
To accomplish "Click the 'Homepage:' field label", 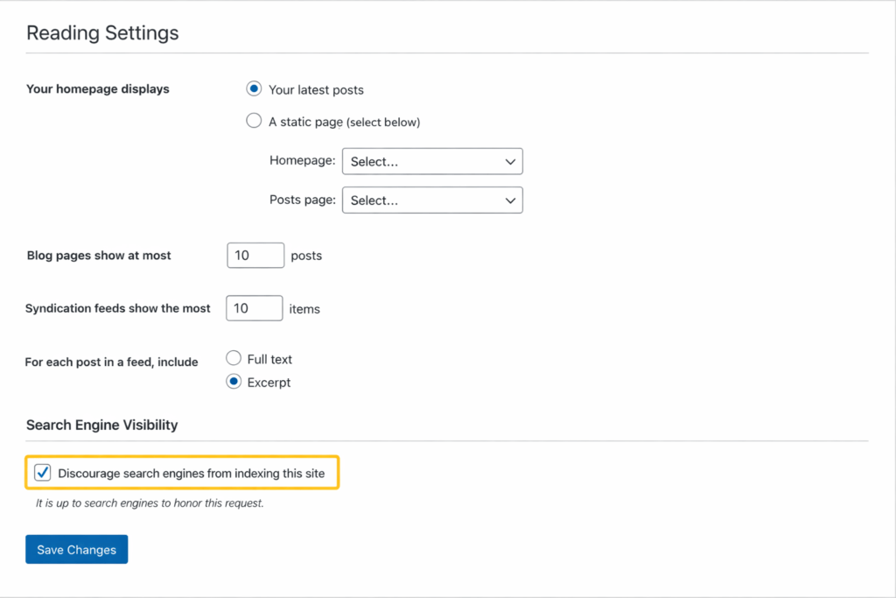I will click(302, 161).
